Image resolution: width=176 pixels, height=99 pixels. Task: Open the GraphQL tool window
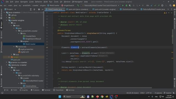[24, 90]
